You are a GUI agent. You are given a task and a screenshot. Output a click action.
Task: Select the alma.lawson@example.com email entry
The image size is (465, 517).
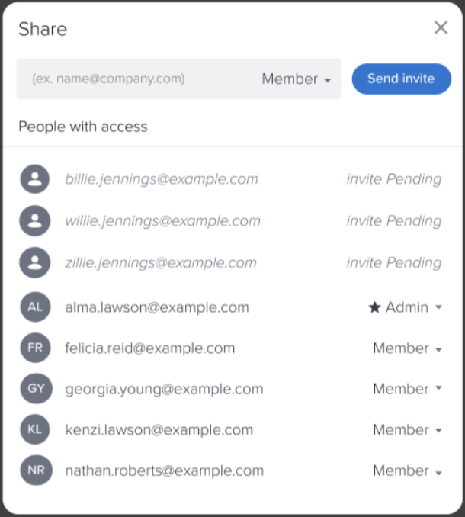157,307
